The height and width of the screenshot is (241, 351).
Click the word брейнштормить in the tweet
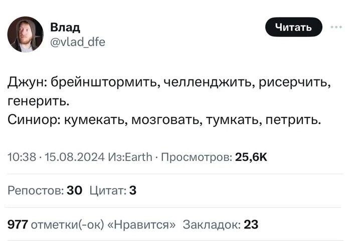tap(98, 83)
